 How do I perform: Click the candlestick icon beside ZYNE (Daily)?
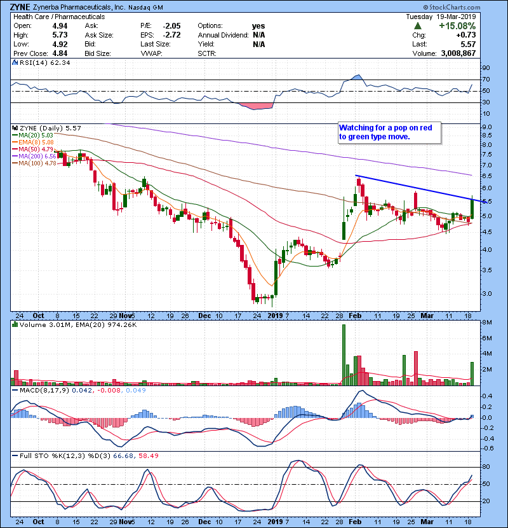pyautogui.click(x=15, y=128)
